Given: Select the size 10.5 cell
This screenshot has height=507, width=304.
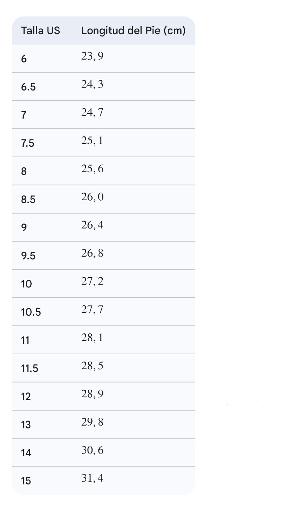Looking at the screenshot, I should pos(31,312).
